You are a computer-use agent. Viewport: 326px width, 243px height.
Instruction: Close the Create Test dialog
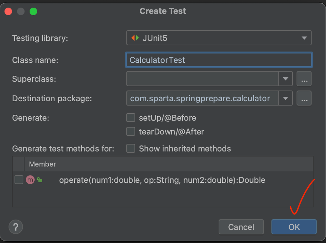(x=8, y=11)
